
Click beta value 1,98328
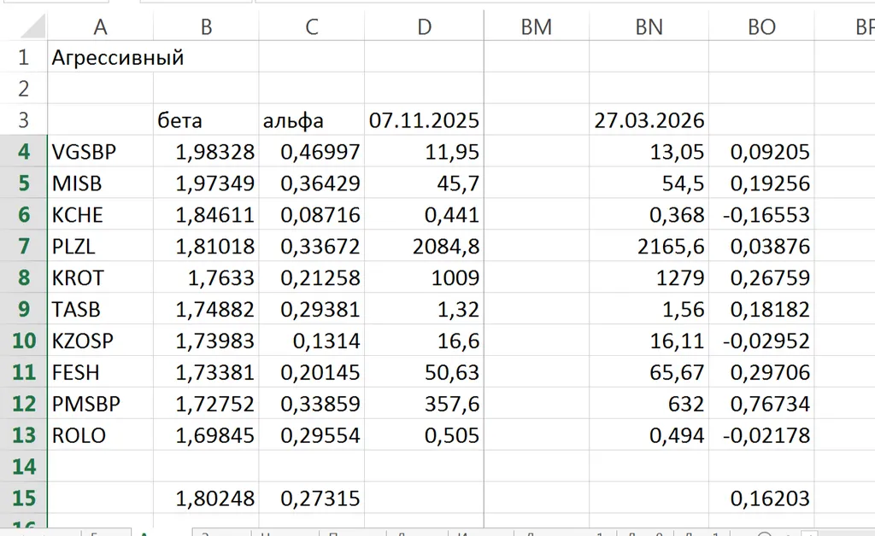tap(206, 151)
